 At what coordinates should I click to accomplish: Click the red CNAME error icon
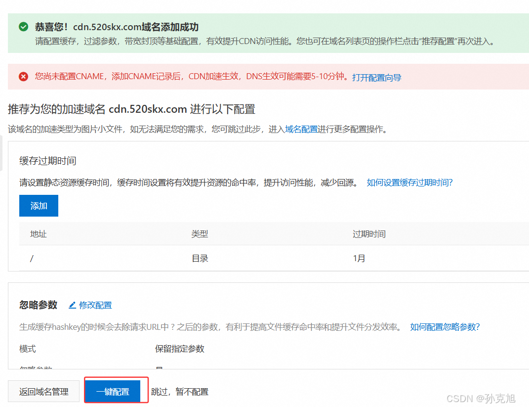(x=24, y=77)
